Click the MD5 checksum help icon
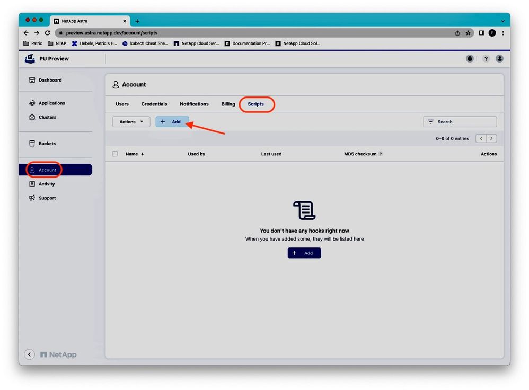This screenshot has width=529, height=390. pyautogui.click(x=381, y=154)
